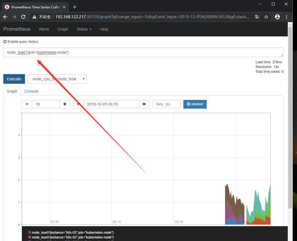
Task: Click the scrollbar up arrow
Action: pos(290,24)
